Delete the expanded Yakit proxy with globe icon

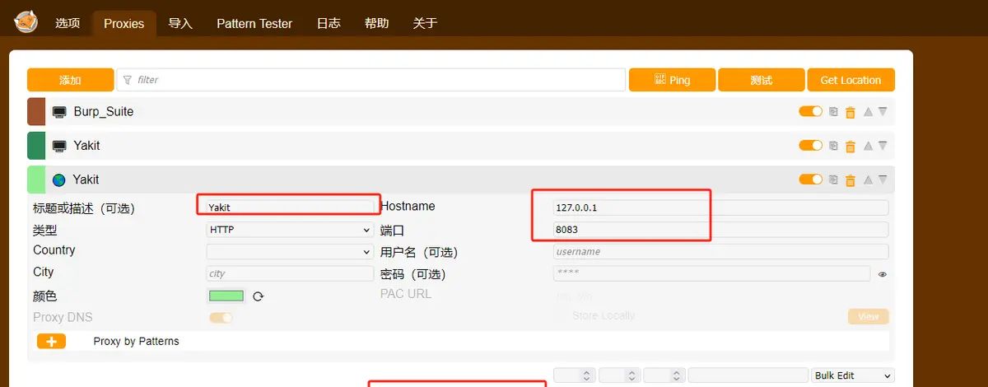click(851, 180)
